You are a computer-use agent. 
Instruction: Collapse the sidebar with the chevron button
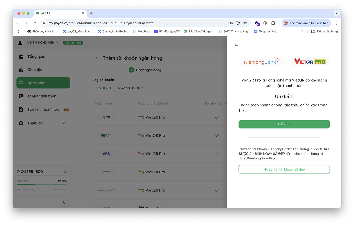64,202
